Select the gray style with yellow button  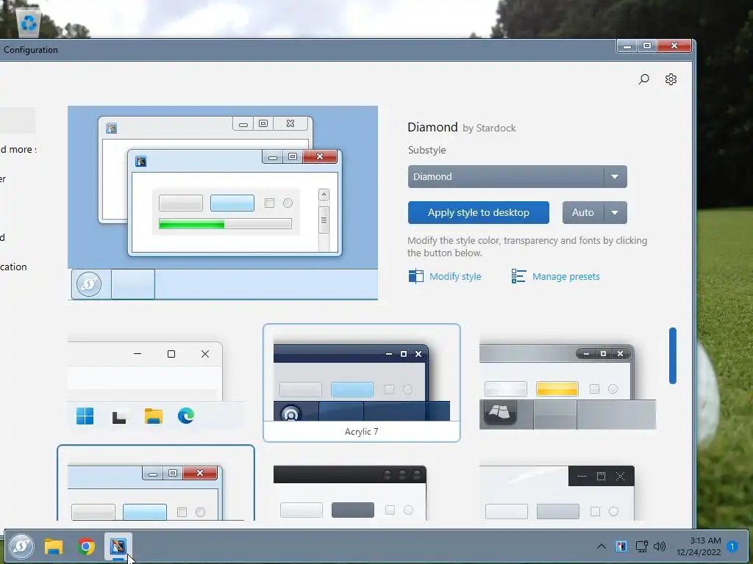pos(567,386)
